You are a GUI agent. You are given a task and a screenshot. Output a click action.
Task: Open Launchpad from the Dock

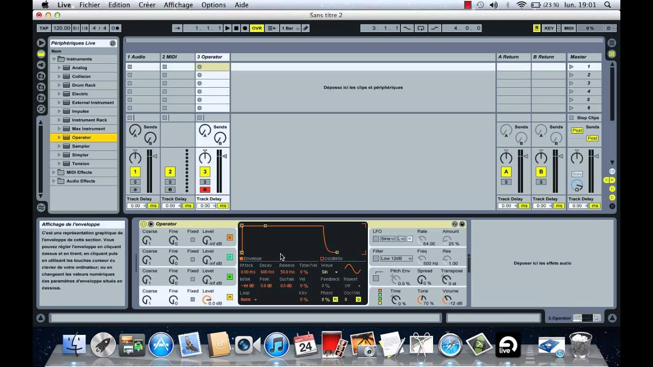103,345
